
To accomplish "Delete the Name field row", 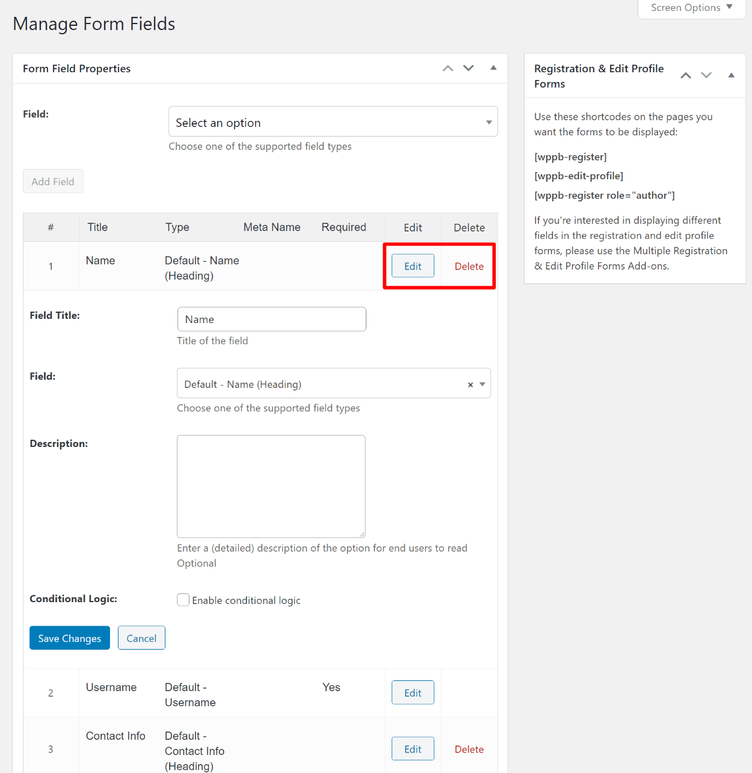I will (469, 266).
